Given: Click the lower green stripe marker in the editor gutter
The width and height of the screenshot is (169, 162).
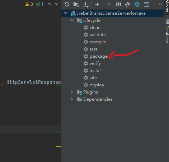Looking at the screenshot, I should (58, 131).
